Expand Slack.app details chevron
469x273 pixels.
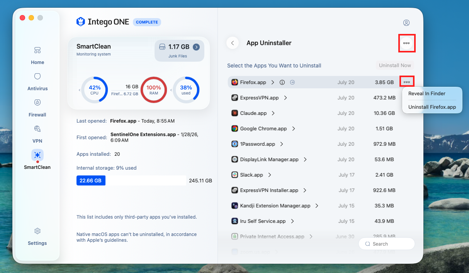click(x=270, y=175)
